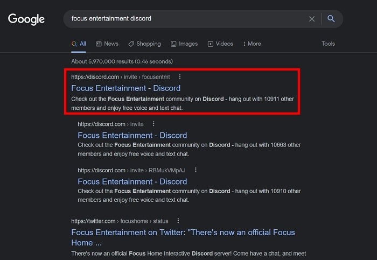377x260 pixels.
Task: Open options menu beside discord.com › invite result
Action: click(153, 124)
